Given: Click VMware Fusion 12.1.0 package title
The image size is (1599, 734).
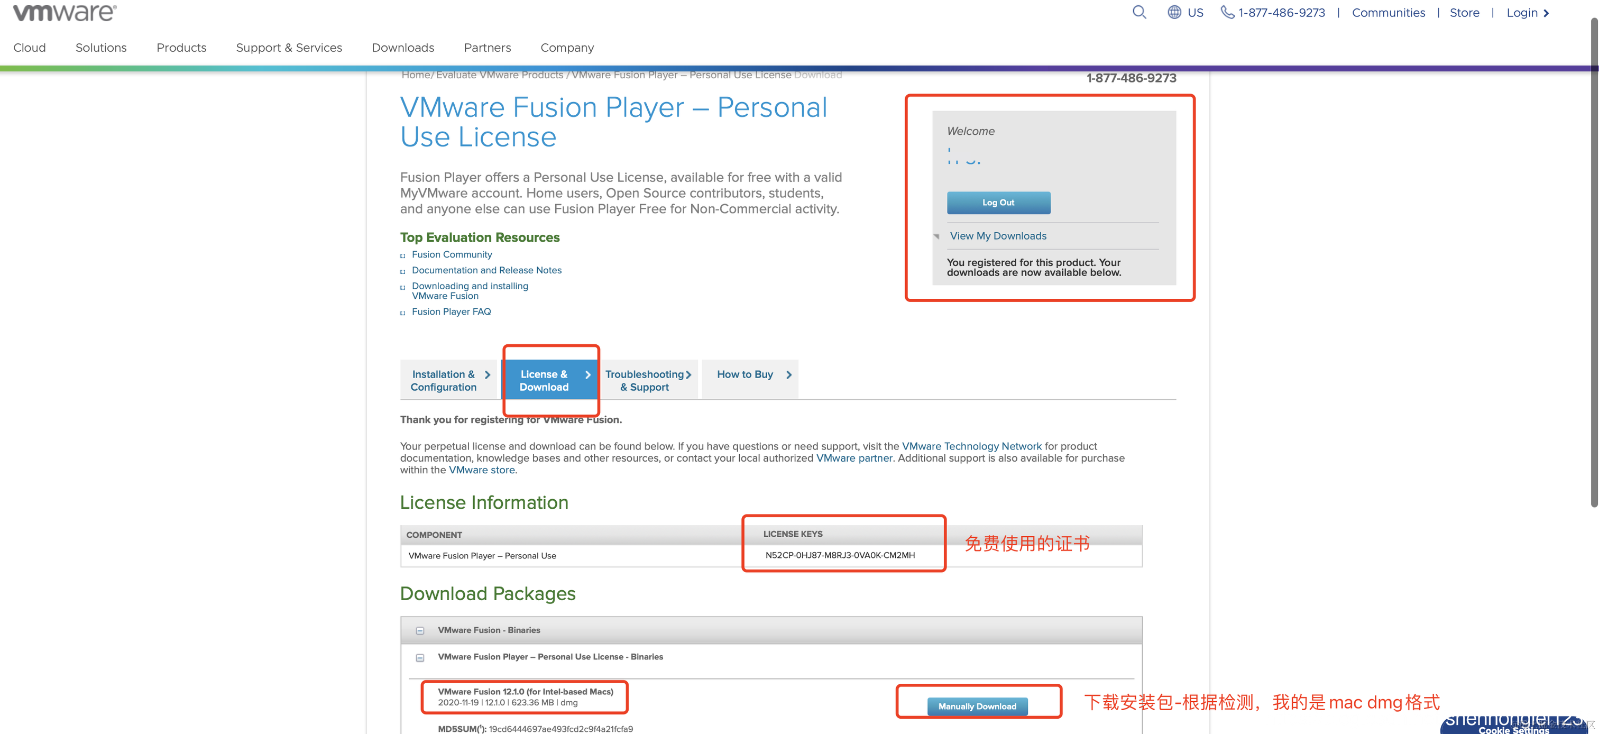Looking at the screenshot, I should click(x=525, y=691).
